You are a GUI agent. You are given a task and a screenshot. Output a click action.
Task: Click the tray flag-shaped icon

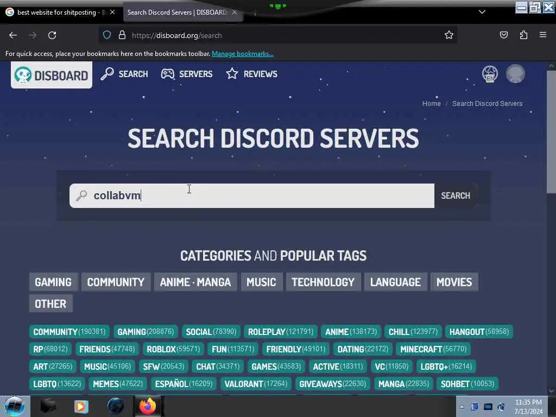(x=475, y=407)
